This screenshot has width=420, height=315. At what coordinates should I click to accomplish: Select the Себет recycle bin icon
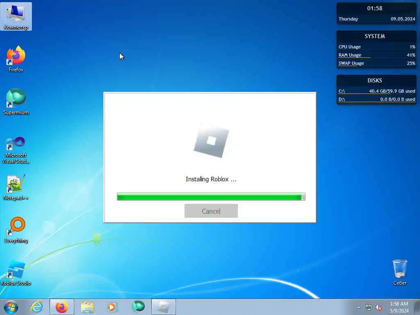[400, 272]
